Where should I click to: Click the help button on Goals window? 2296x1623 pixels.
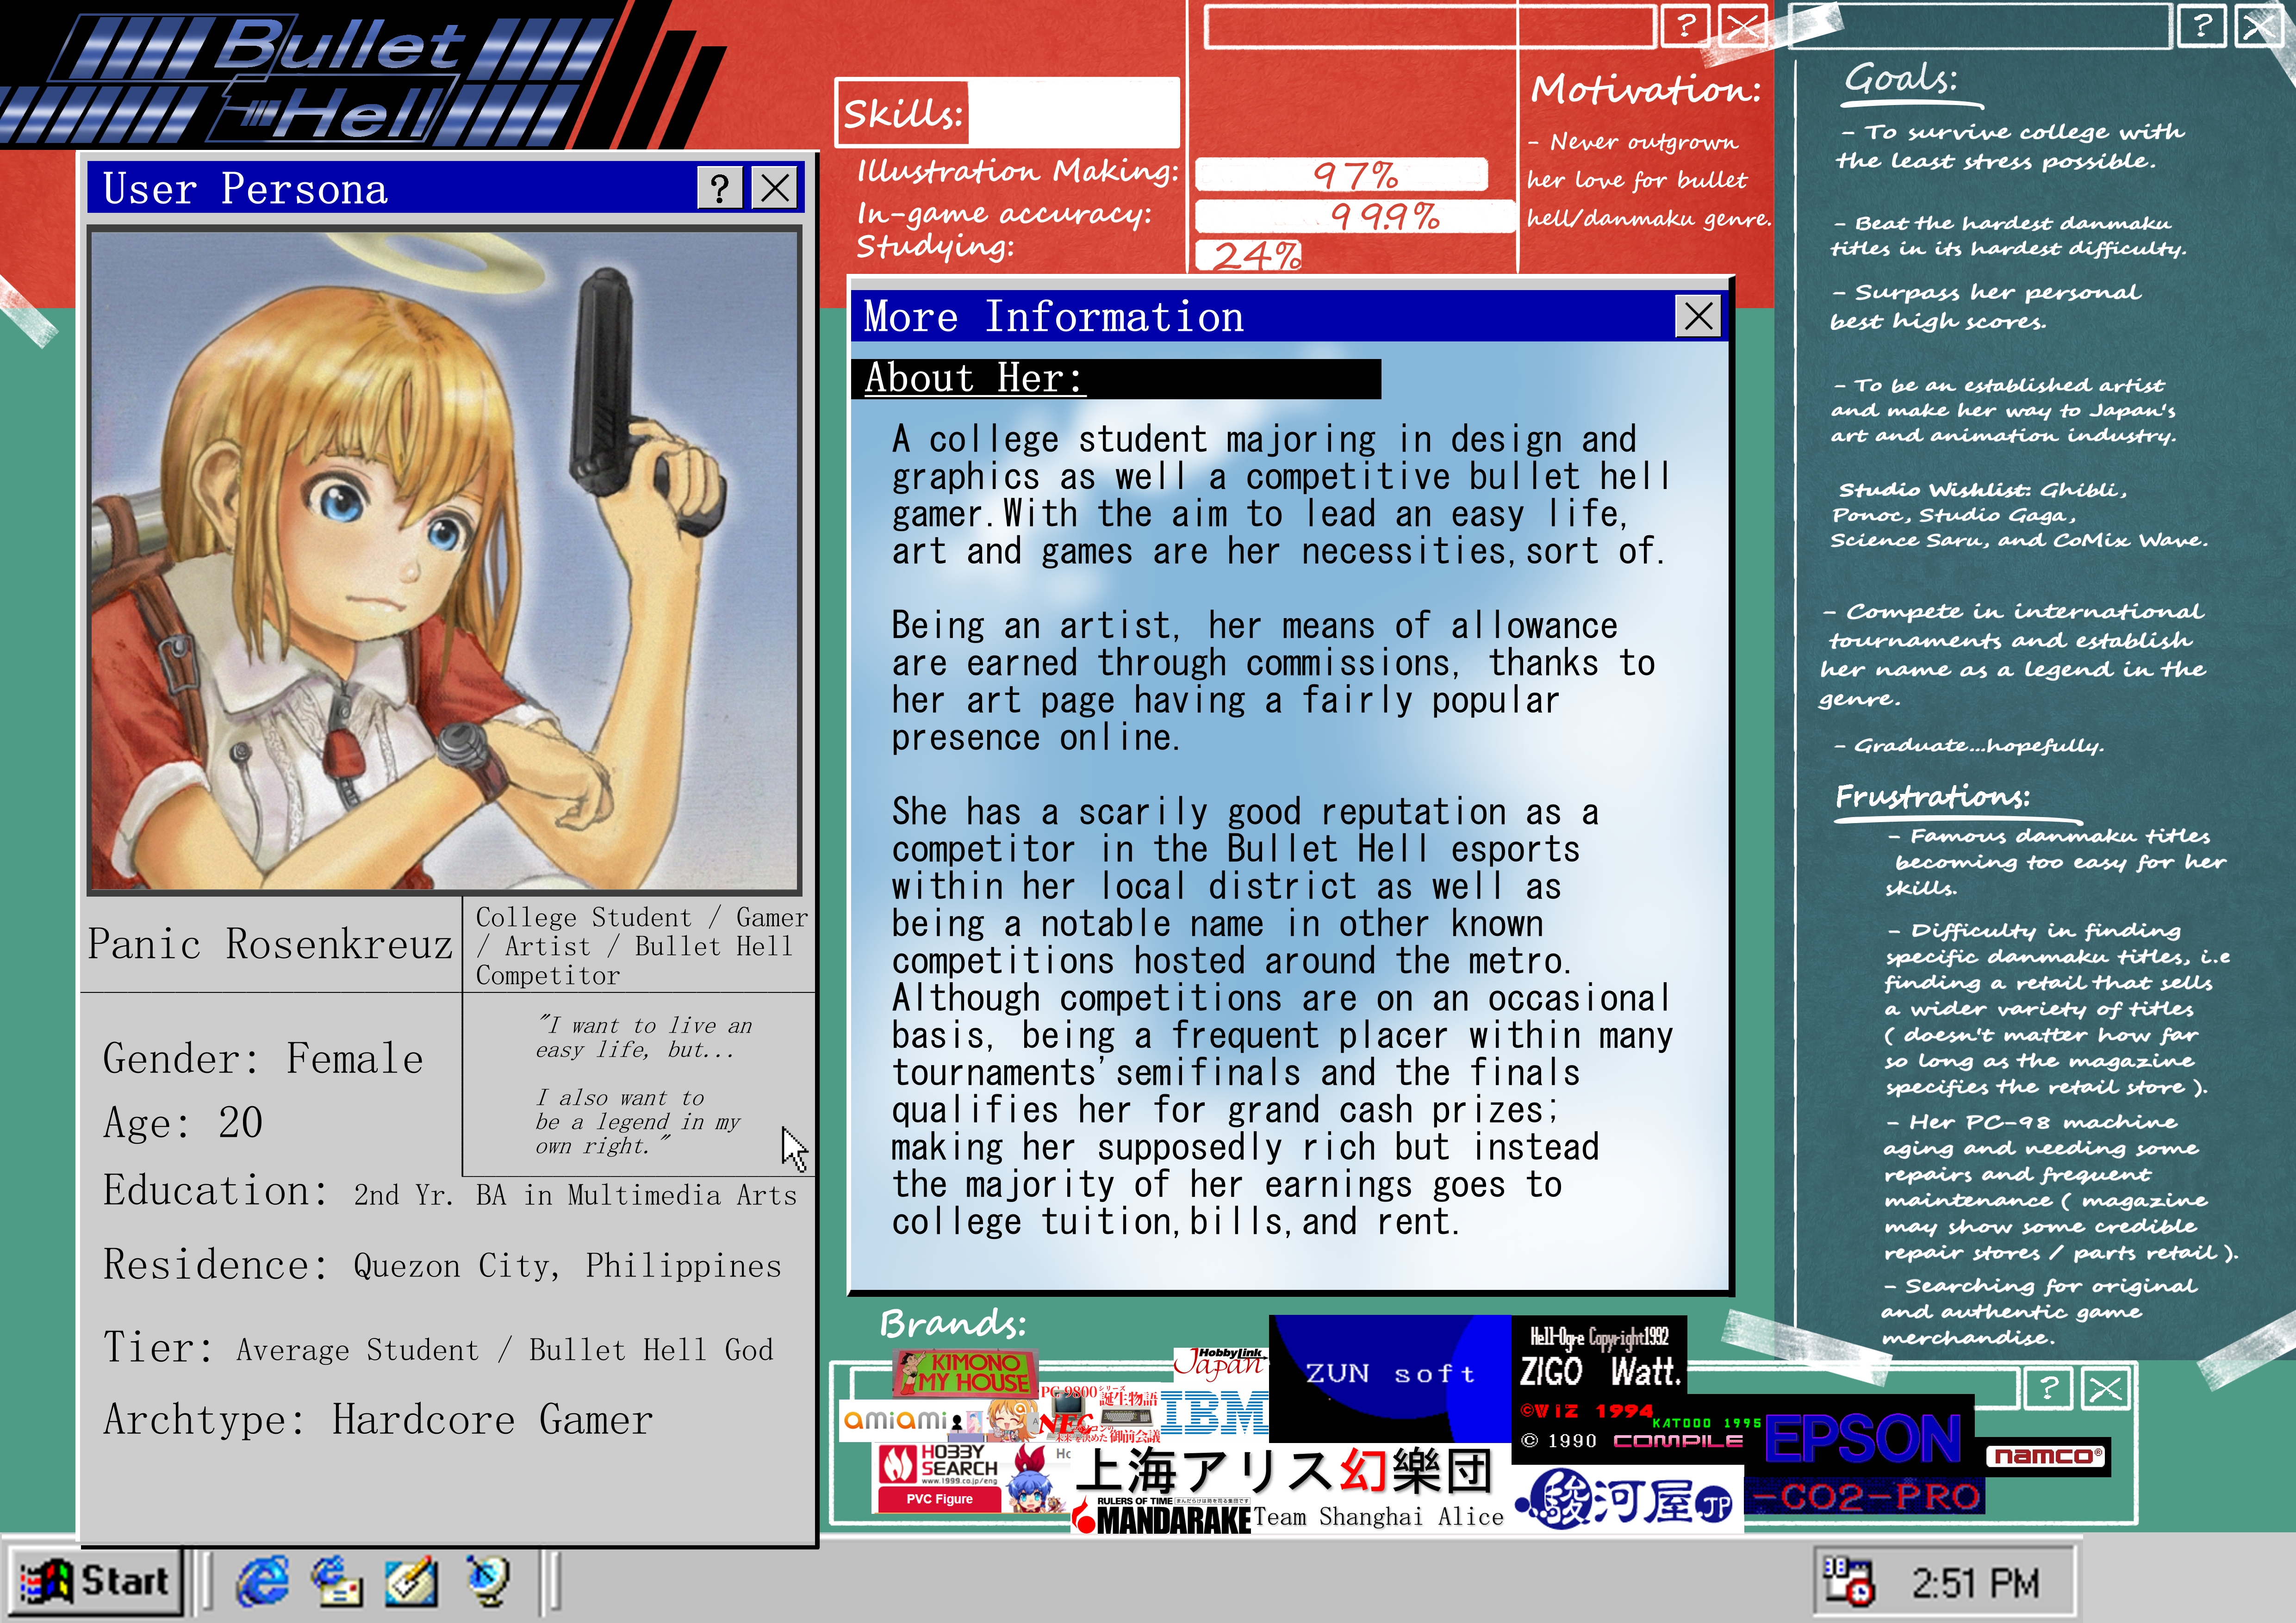pos(2201,25)
